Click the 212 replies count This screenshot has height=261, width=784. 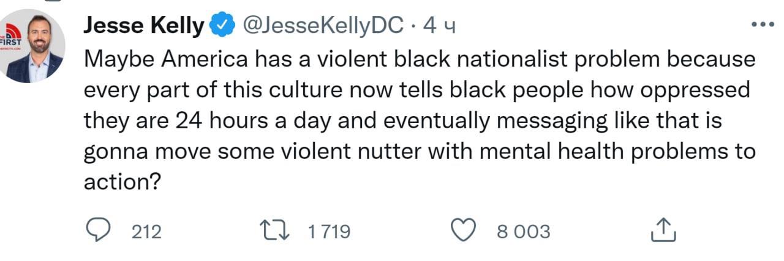pos(147,232)
